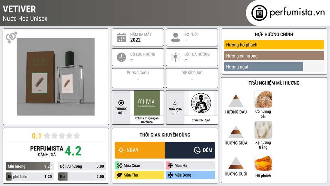Click the Dịp sử dụng info card
This screenshot has width=330, height=186.
coord(192,78)
